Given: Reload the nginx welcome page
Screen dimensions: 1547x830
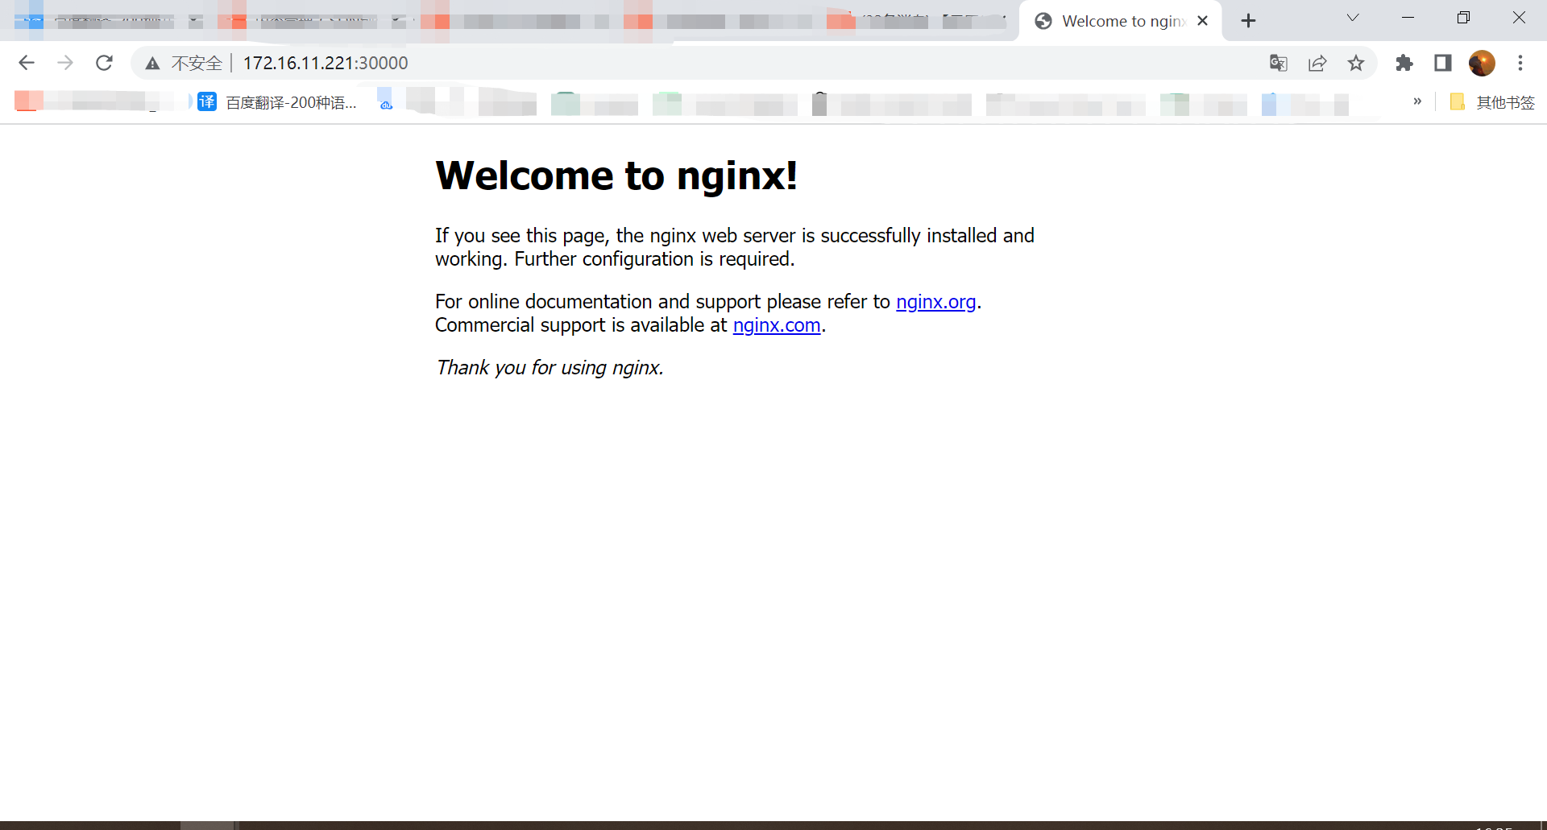Looking at the screenshot, I should click(x=104, y=63).
